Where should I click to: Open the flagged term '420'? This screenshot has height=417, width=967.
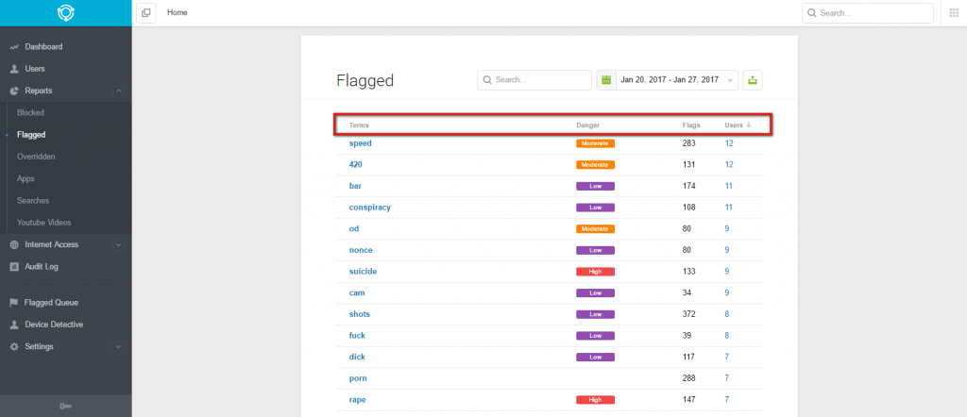point(355,164)
